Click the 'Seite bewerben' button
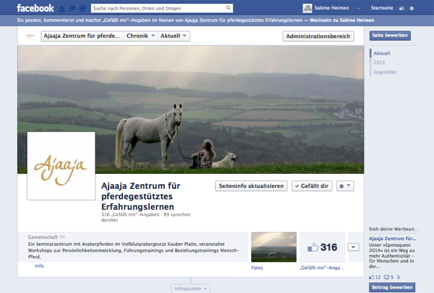The width and height of the screenshot is (434, 293). pyautogui.click(x=390, y=35)
